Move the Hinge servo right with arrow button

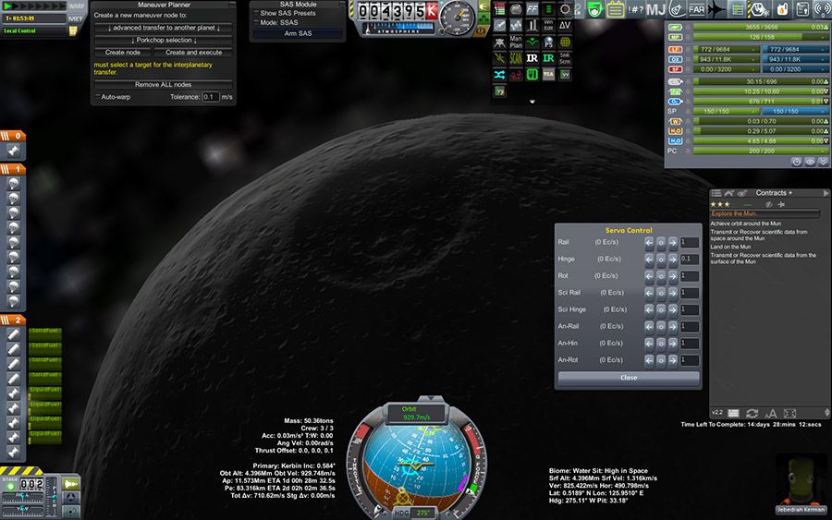(x=673, y=260)
